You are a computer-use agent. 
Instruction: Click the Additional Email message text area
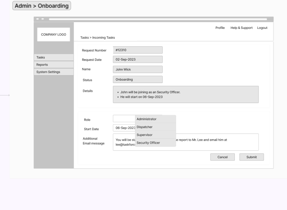click(186, 142)
